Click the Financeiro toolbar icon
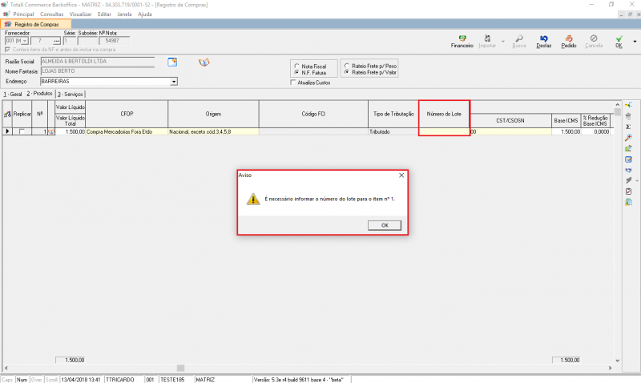 click(462, 38)
